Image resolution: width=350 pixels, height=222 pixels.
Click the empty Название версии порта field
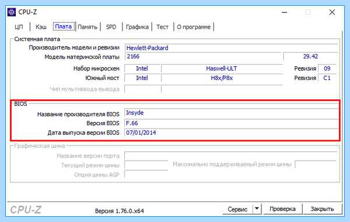(x=231, y=155)
